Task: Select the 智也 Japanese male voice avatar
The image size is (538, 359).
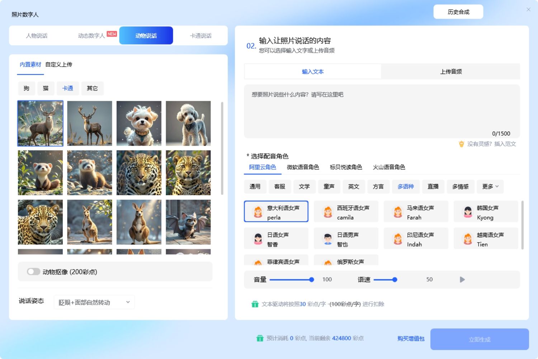Action: [346, 238]
